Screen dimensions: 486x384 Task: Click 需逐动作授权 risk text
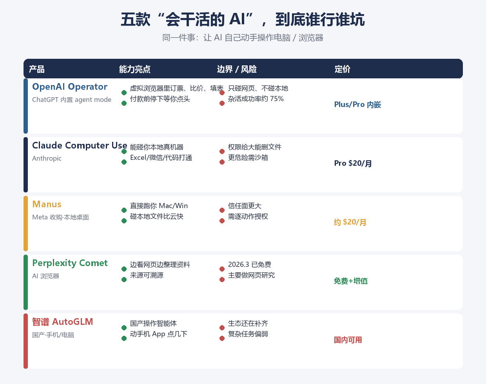pos(248,216)
